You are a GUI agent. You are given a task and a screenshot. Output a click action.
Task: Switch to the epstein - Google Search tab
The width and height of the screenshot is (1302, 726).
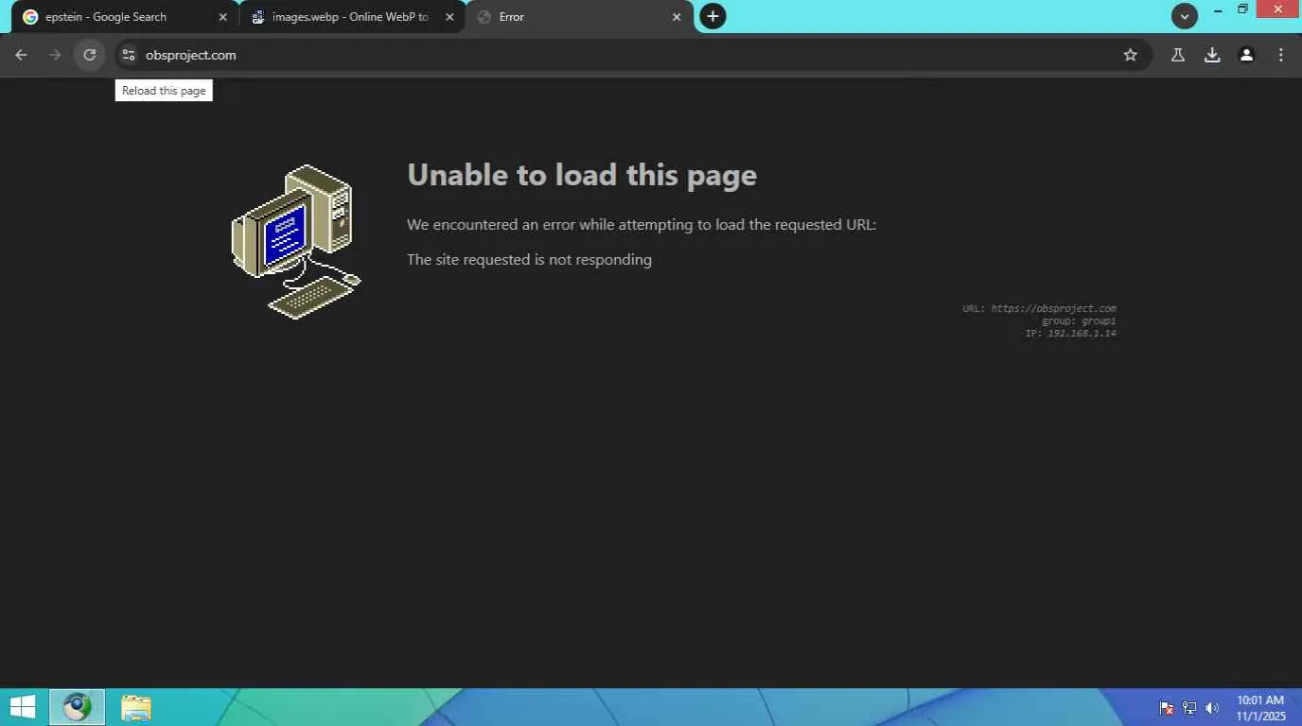coord(125,17)
